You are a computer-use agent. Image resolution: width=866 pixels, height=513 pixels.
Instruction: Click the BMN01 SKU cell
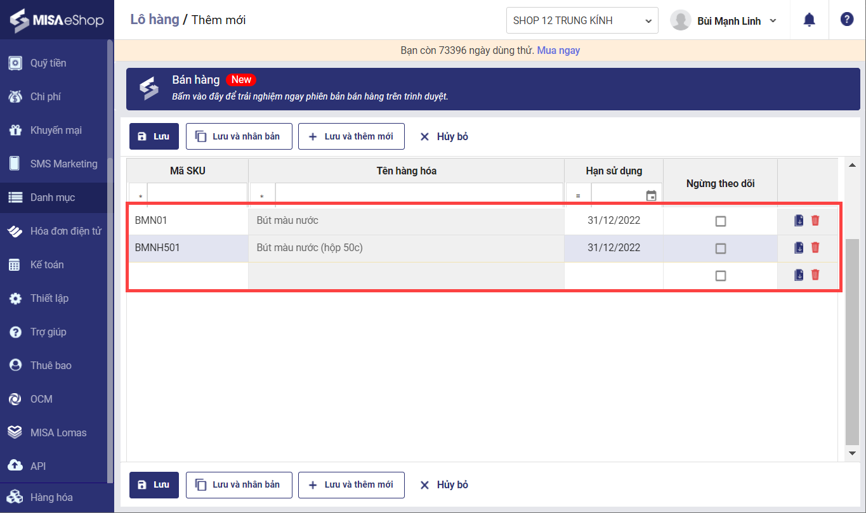188,221
